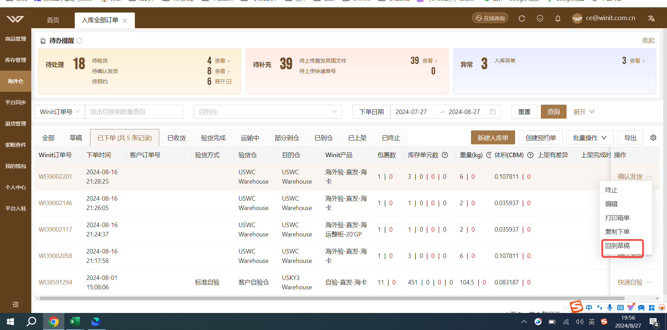The image size is (667, 330).
Task: Click the 查询 search button
Action: [x=554, y=112]
